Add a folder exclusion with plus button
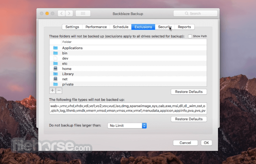This screenshot has width=256, height=164. point(52,90)
